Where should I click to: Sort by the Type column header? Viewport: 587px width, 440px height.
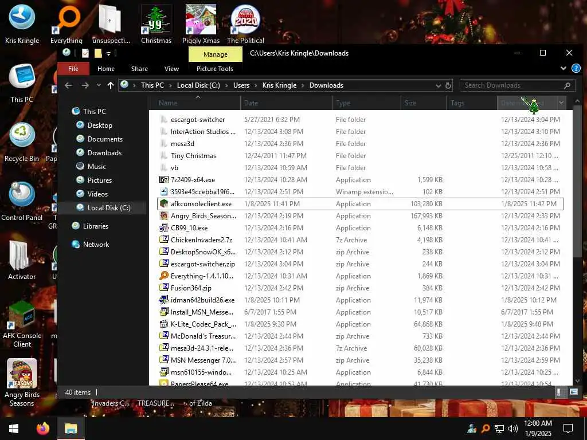(x=366, y=103)
